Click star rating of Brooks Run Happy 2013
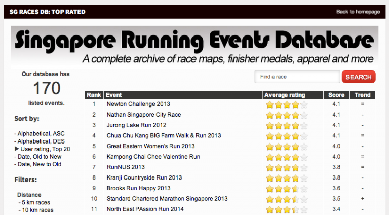 pos(287,188)
